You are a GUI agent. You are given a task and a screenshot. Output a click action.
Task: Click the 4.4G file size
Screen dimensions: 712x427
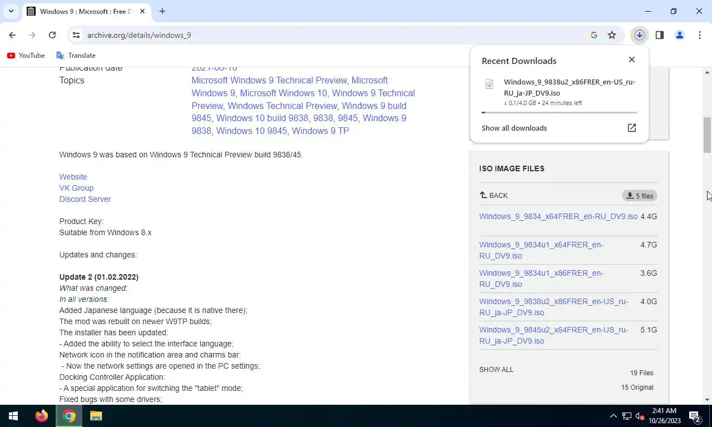649,216
